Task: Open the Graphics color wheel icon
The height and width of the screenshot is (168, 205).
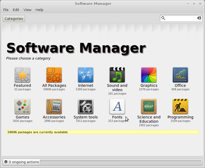Action: (149, 75)
